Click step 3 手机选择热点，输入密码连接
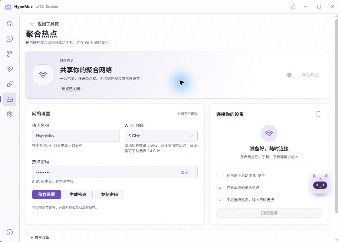339x242 pixels. 250,200
